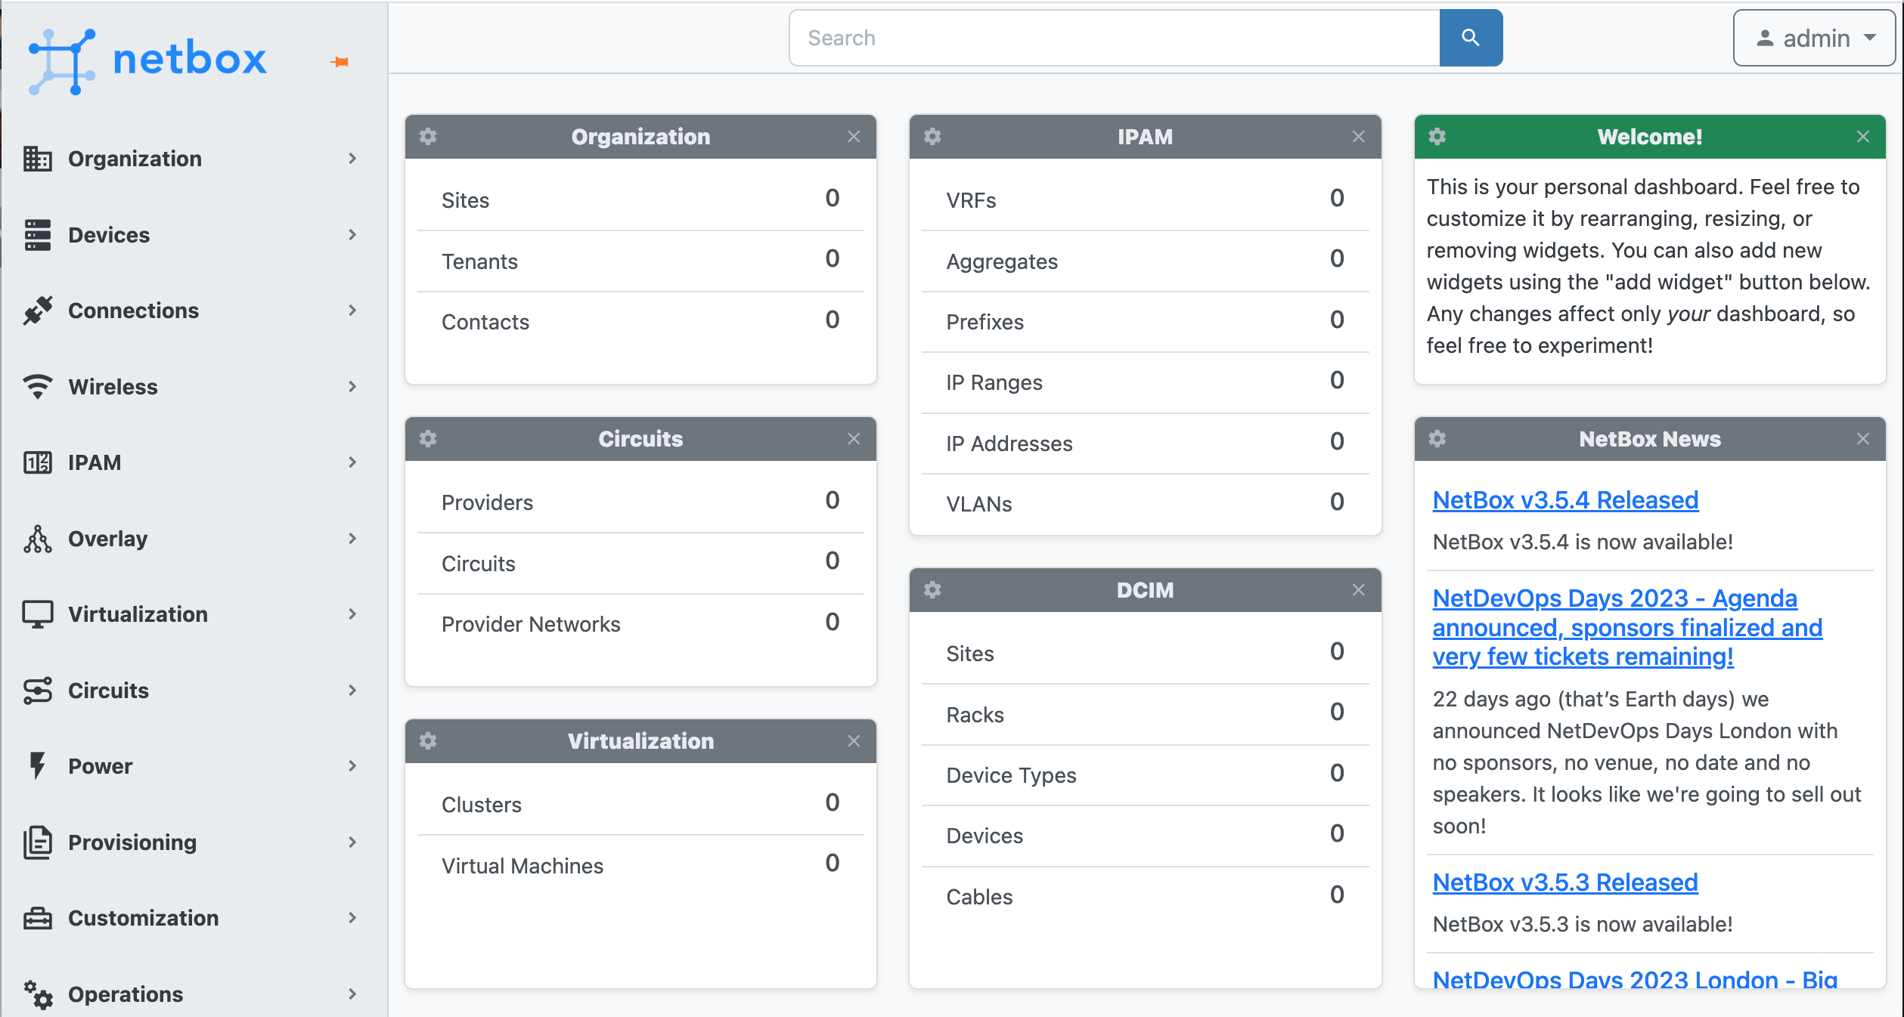Expand the Customization sidebar section
Image resolution: width=1904 pixels, height=1017 pixels.
click(142, 918)
